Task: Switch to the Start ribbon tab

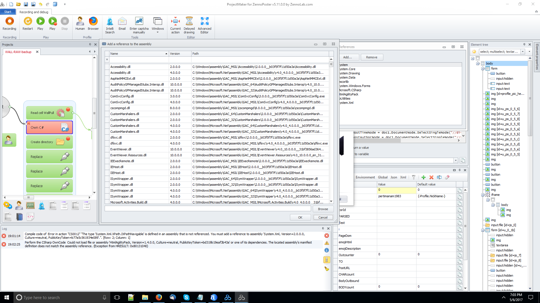Action: [8, 12]
